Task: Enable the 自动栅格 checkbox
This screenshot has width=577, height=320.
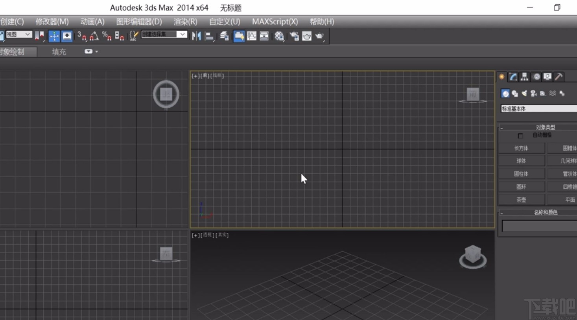Action: click(x=520, y=136)
